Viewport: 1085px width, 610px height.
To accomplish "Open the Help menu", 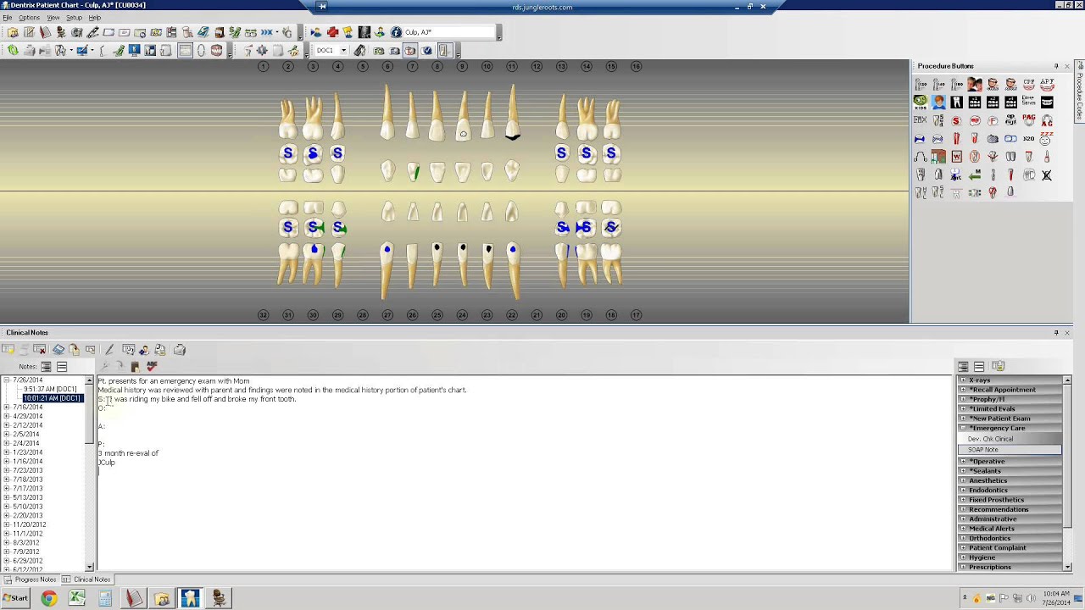I will pos(94,18).
